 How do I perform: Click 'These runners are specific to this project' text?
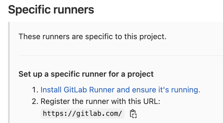point(92,36)
